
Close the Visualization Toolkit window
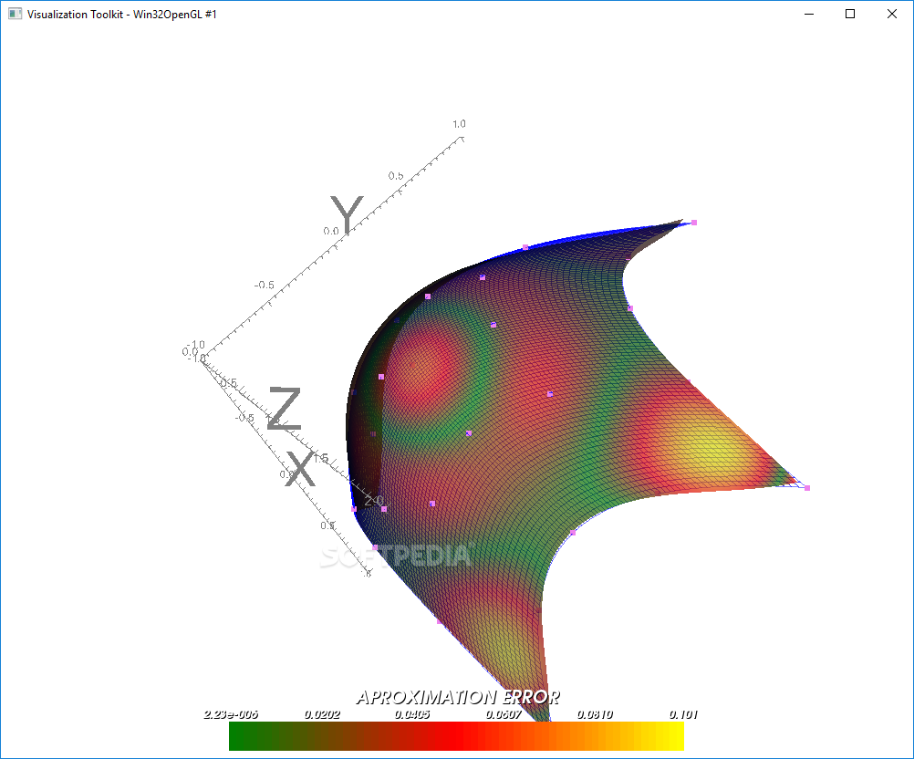pos(892,14)
